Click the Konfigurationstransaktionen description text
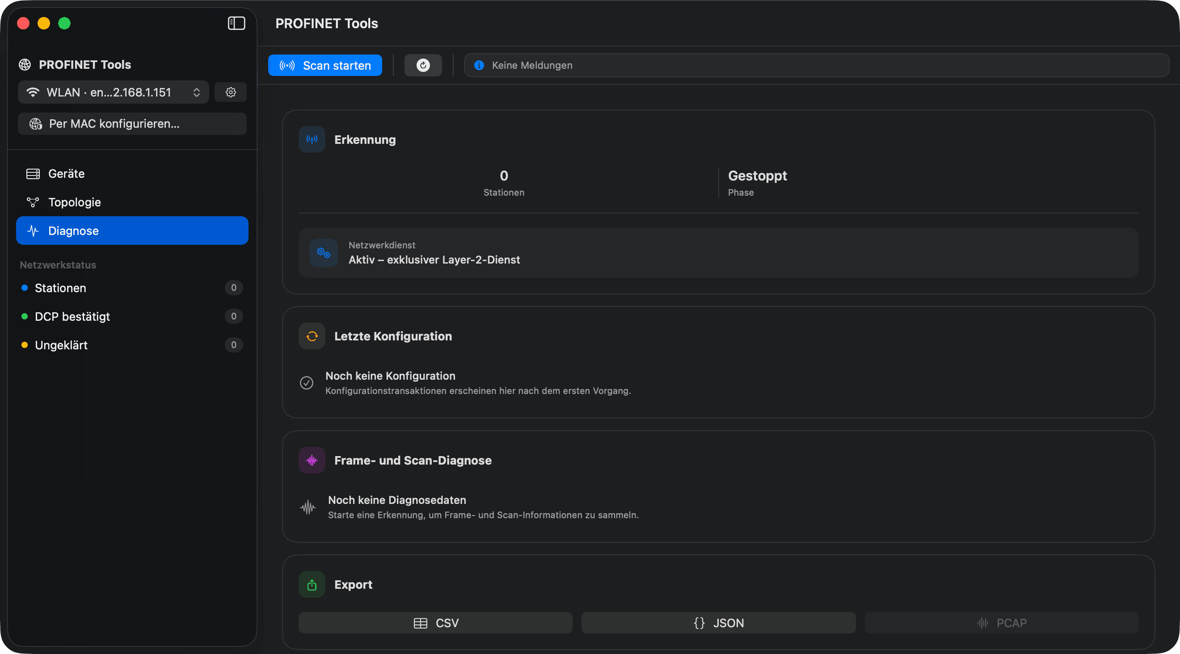Screen dimensions: 1180x654 [x=478, y=391]
